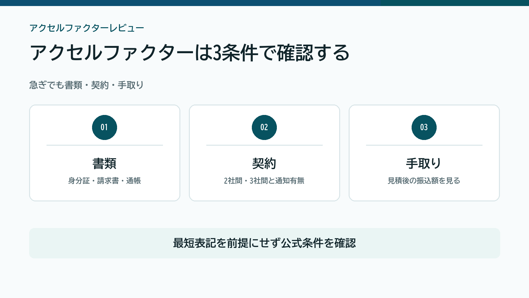529x298 pixels.
Task: Click the label アクセルファクターレビュー
Action: tap(87, 28)
